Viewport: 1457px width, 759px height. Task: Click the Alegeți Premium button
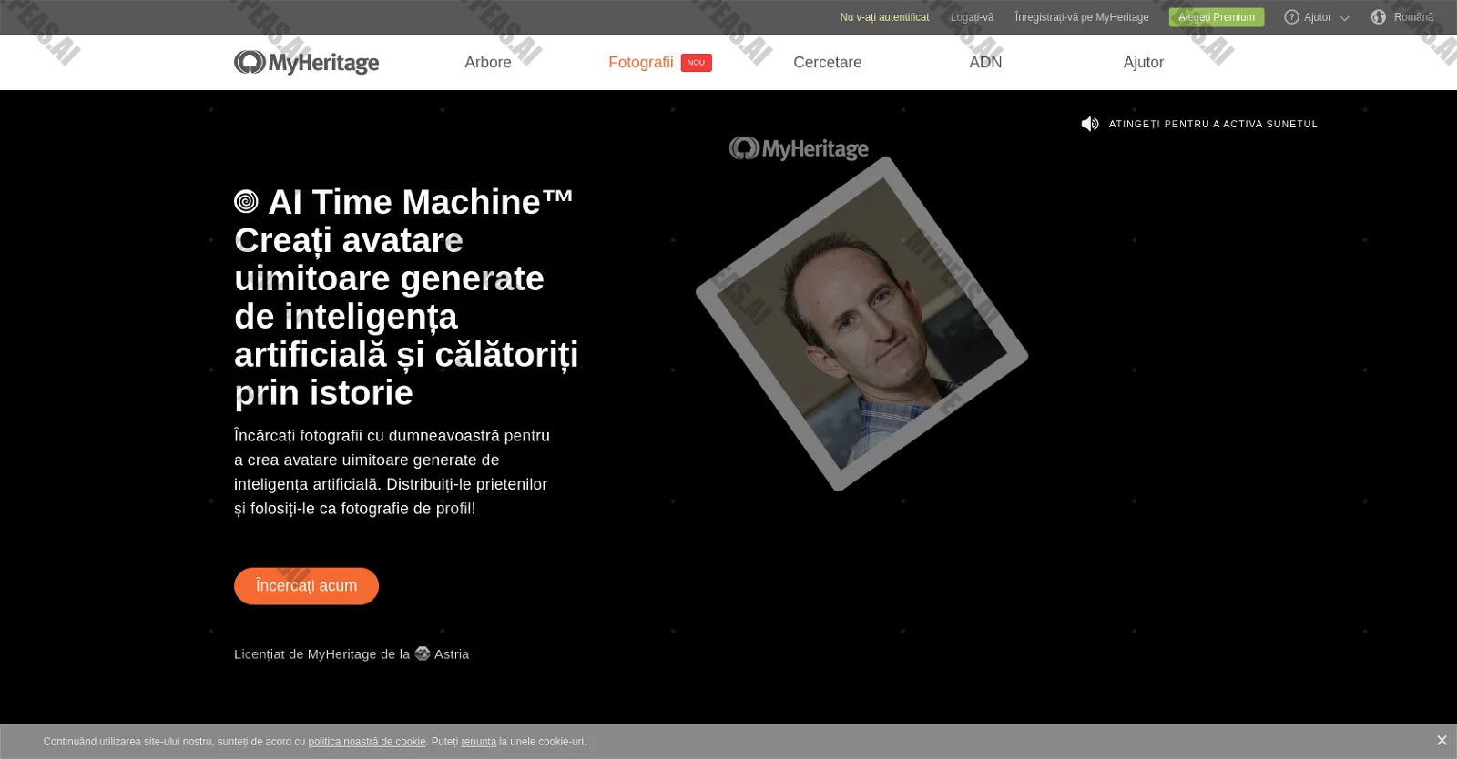[x=1217, y=17]
